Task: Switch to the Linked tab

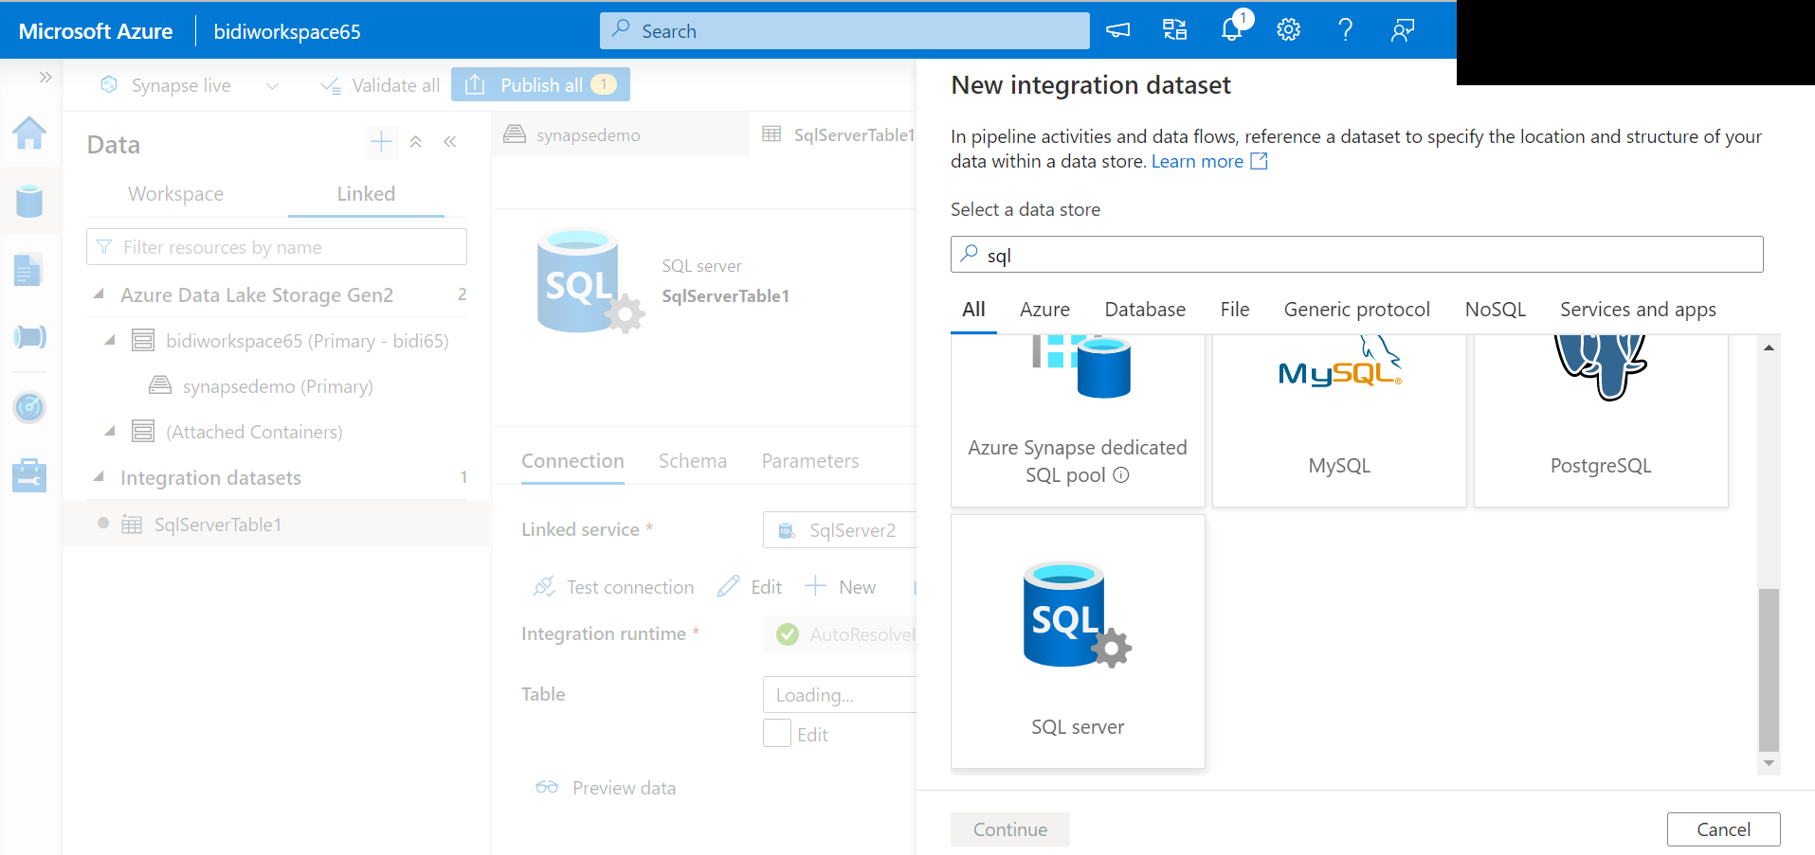Action: 366,194
